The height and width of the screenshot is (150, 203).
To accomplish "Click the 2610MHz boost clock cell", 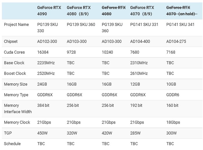I will [x=139, y=73].
